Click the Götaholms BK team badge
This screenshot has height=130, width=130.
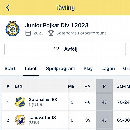point(20,102)
